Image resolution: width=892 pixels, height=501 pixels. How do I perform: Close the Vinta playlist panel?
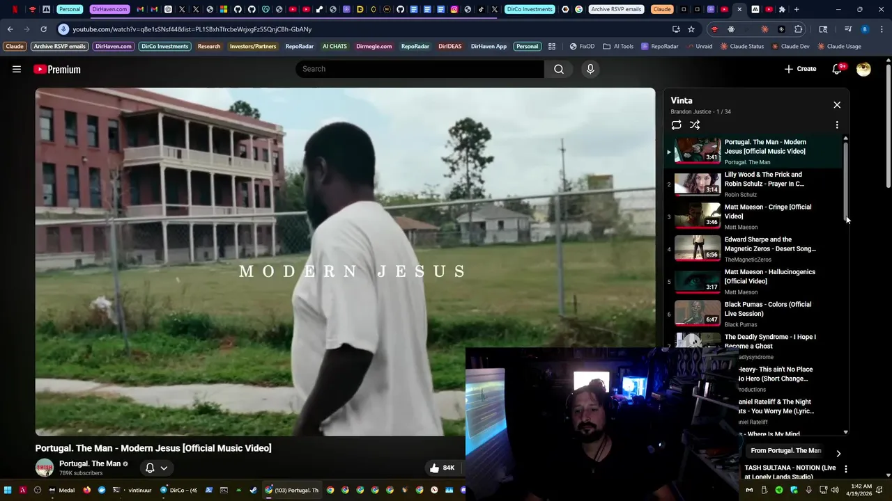click(x=837, y=105)
